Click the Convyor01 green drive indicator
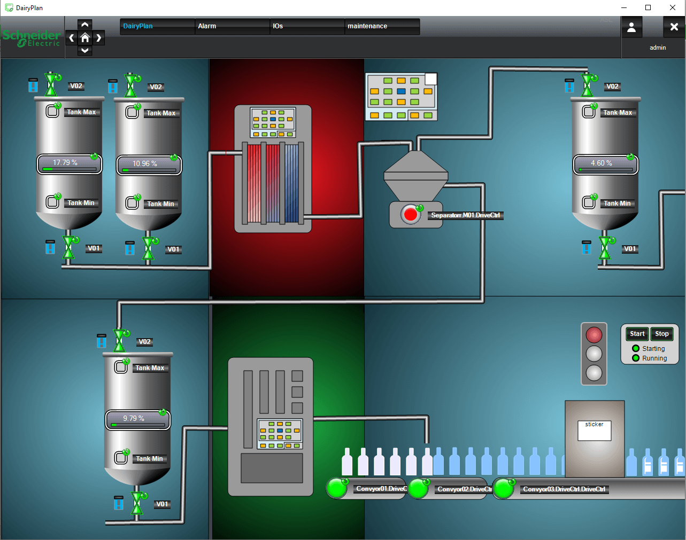Image resolution: width=686 pixels, height=540 pixels. [x=336, y=488]
